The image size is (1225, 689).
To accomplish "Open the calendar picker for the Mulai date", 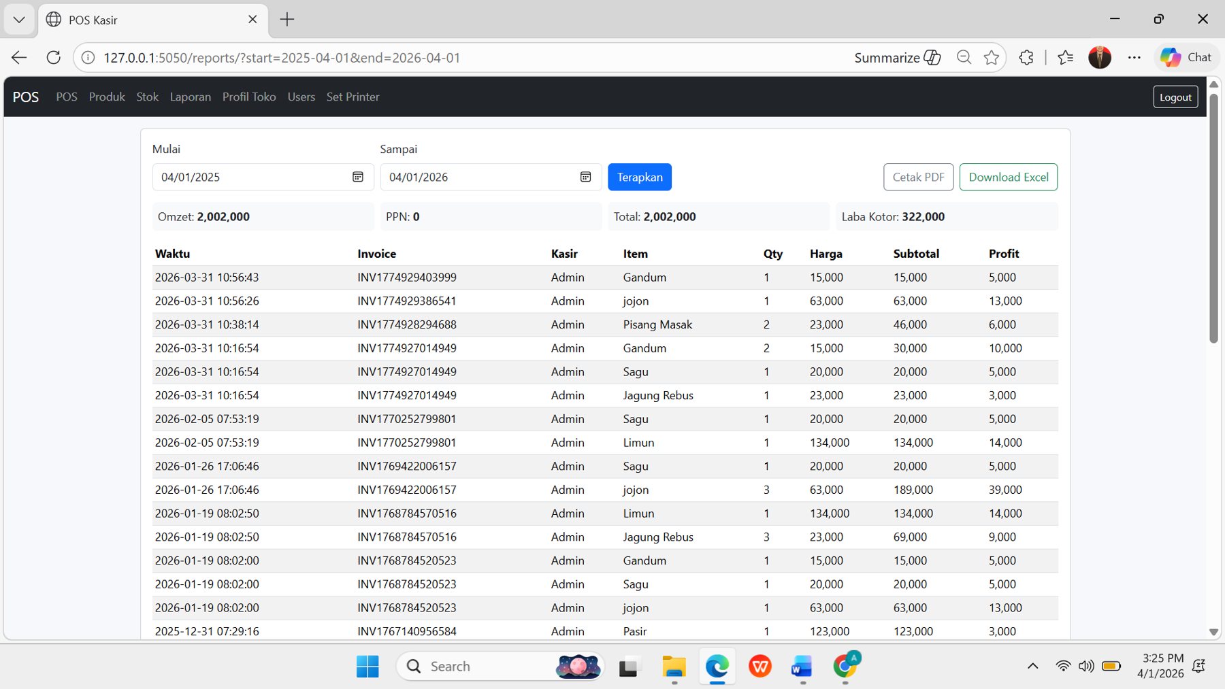I will pyautogui.click(x=357, y=177).
